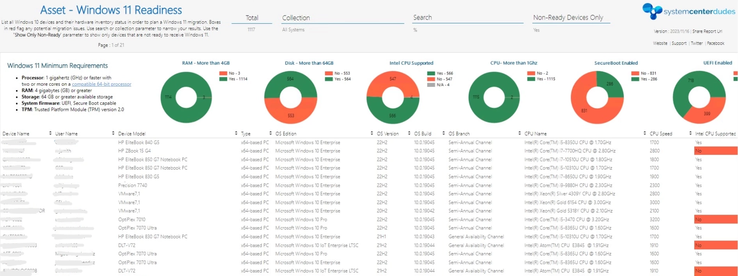Sort table by Device Name column
The width and height of the screenshot is (738, 276).
coord(50,133)
